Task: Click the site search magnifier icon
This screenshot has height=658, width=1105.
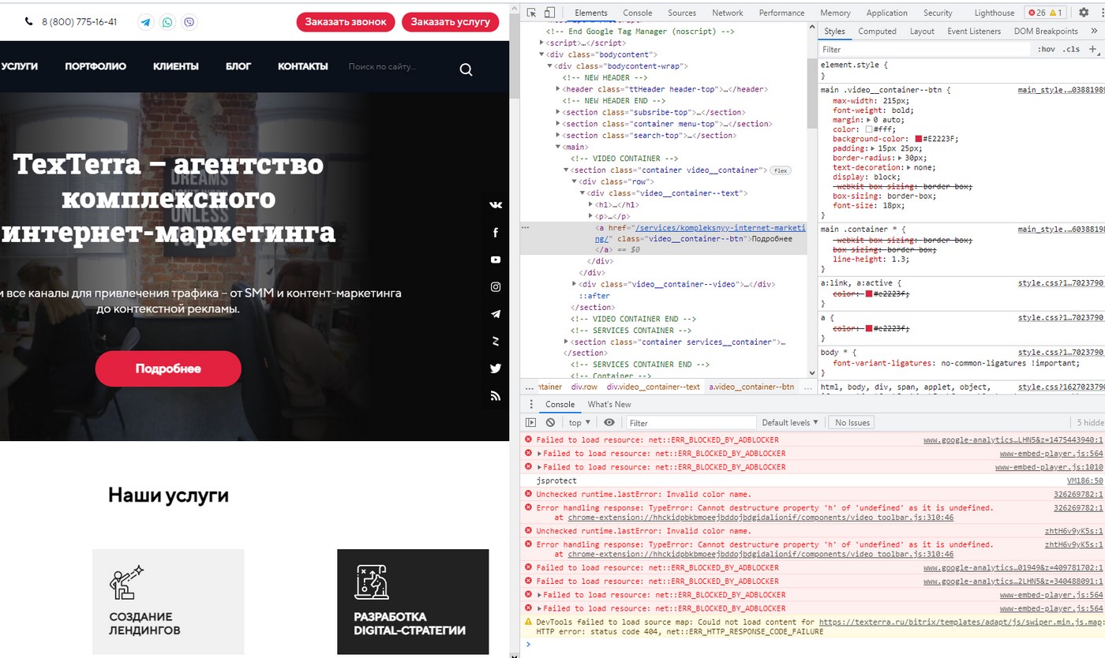Action: pos(466,69)
